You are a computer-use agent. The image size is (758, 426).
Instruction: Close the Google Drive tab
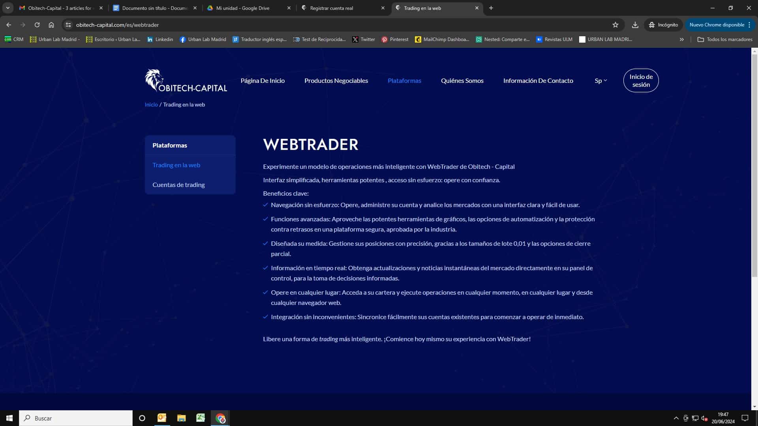click(x=289, y=8)
